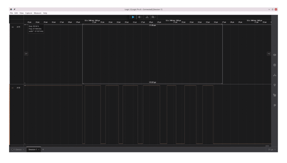Select the A18 channel label
Viewport: 287px width, 163px height.
coord(18,88)
